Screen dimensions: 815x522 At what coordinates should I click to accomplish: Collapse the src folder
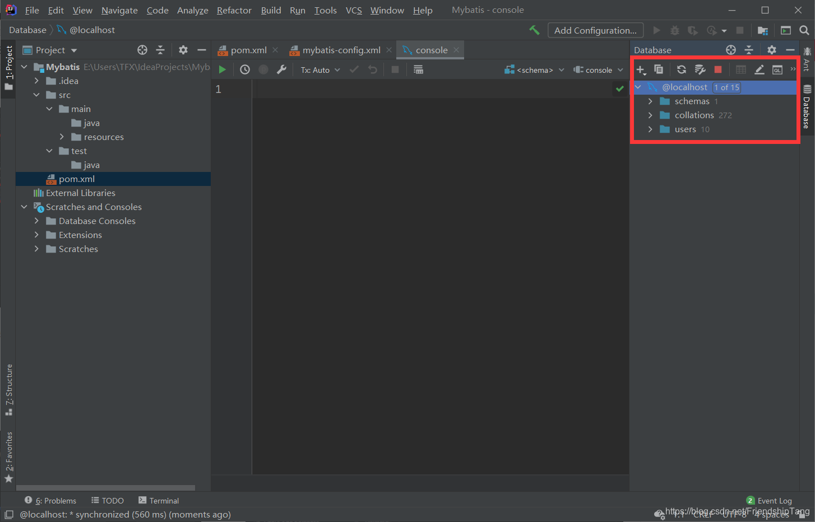coord(36,95)
